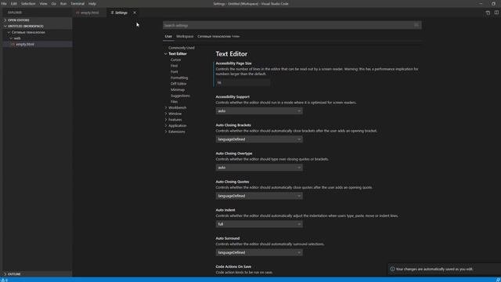Open the Auto Closing Overtype dropdown

click(x=259, y=168)
